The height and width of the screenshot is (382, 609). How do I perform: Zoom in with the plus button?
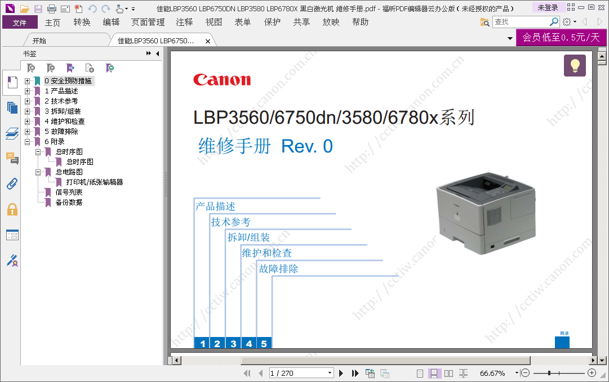[592, 373]
